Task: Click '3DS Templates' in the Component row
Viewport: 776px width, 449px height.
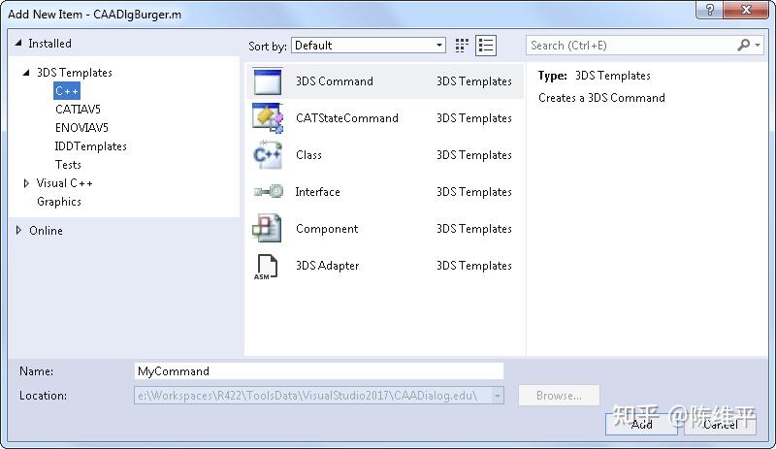Action: tap(474, 229)
